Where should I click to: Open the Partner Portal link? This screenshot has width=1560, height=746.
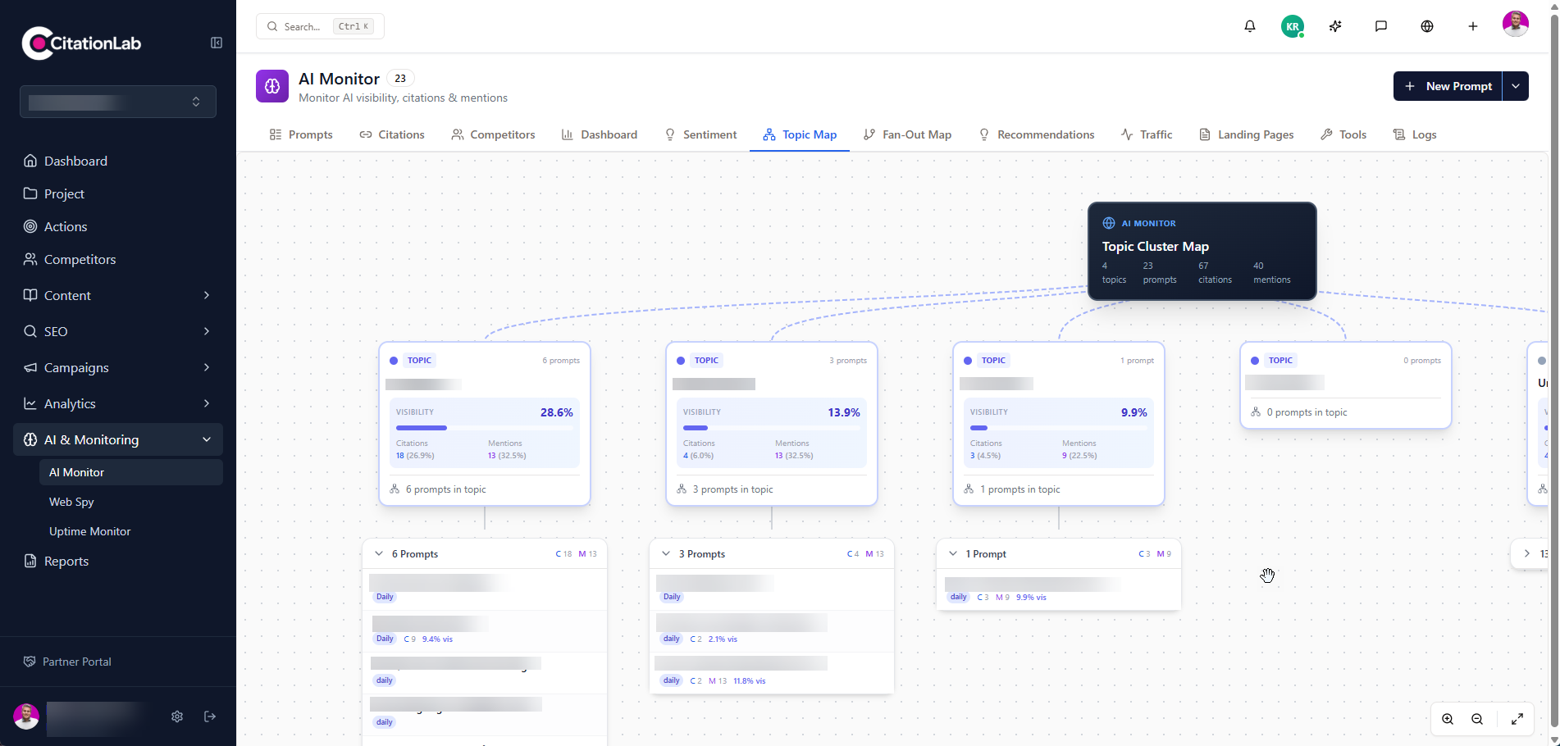[x=76, y=662]
